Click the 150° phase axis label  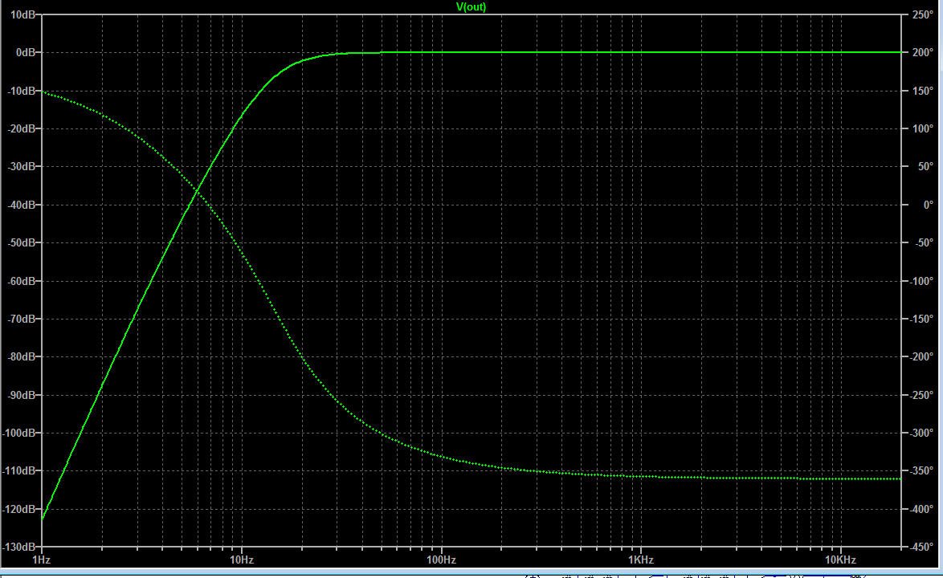pos(923,91)
